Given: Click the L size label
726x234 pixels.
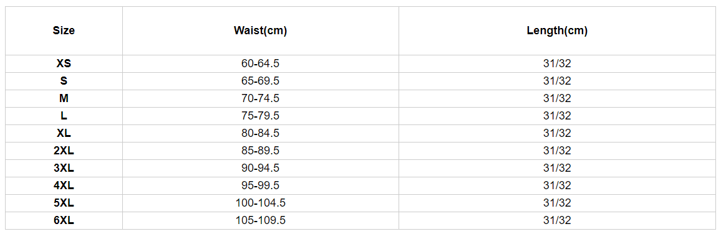Looking at the screenshot, I should (x=64, y=116).
